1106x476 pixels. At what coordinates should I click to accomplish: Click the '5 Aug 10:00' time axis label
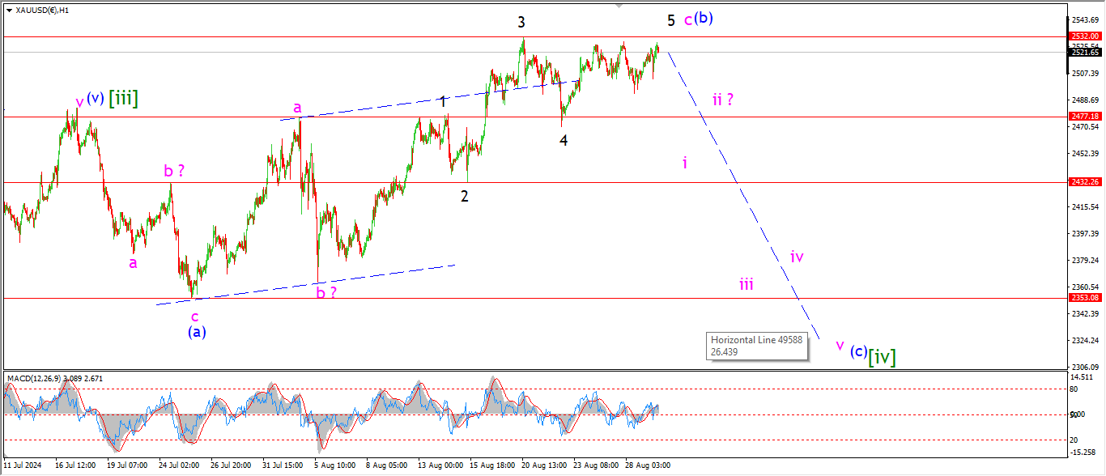335,466
